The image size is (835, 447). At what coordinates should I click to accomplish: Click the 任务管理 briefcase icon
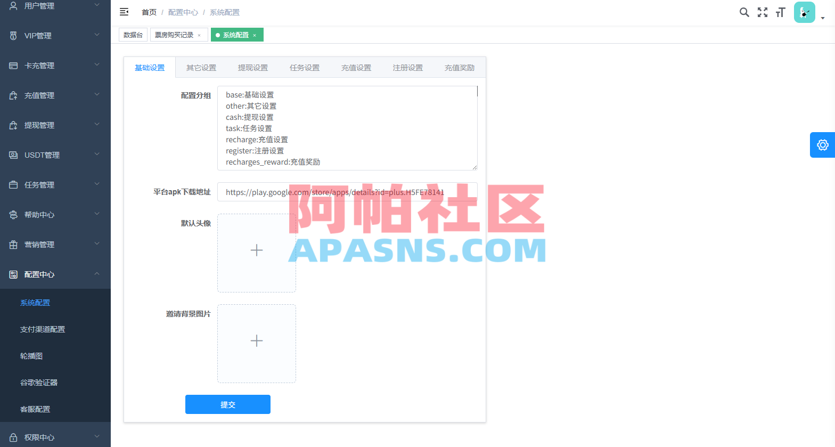(x=13, y=185)
